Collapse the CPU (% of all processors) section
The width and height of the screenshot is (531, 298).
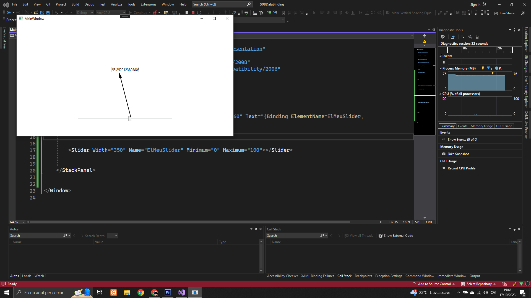tap(441, 94)
